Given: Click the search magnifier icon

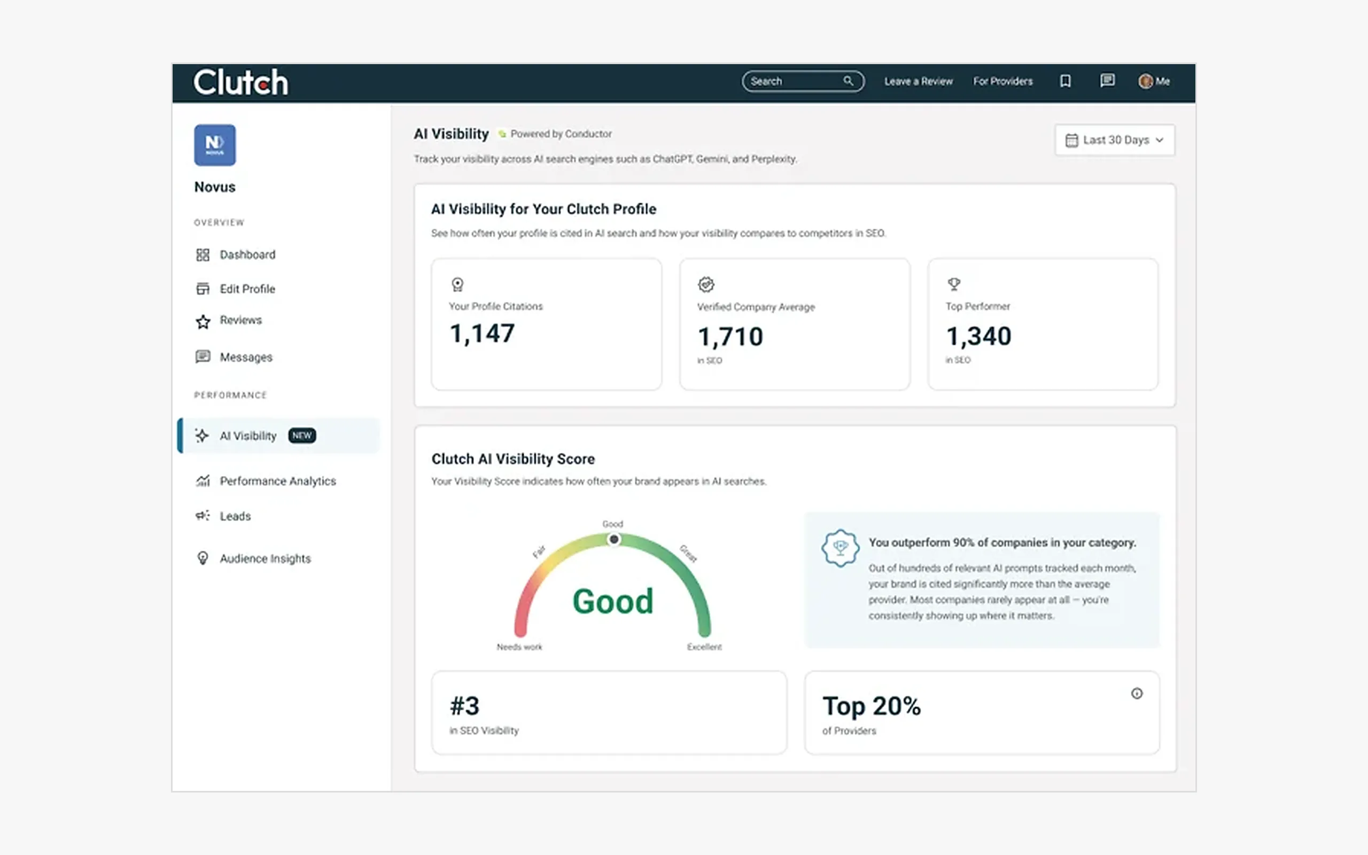Looking at the screenshot, I should [x=848, y=81].
